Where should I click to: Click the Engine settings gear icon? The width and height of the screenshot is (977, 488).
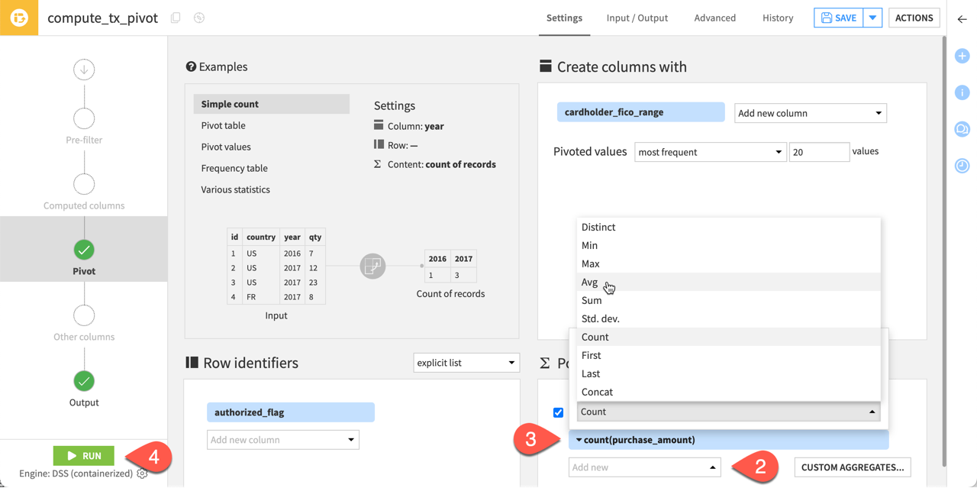click(x=142, y=473)
